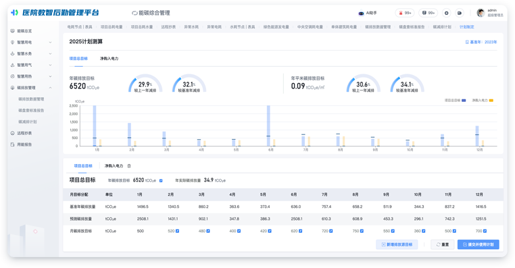Click the 智慧用电 sidebar icon
The width and height of the screenshot is (515, 268).
(12, 43)
